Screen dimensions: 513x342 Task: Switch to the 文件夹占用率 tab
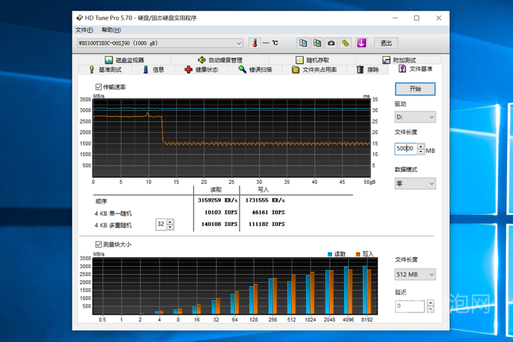click(314, 70)
